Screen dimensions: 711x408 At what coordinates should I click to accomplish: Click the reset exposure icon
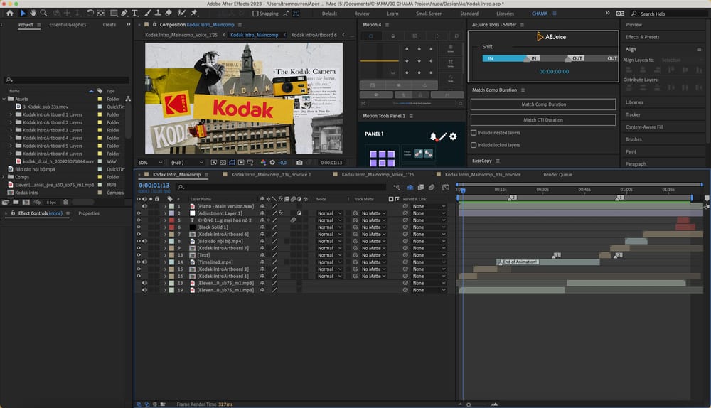pyautogui.click(x=272, y=162)
